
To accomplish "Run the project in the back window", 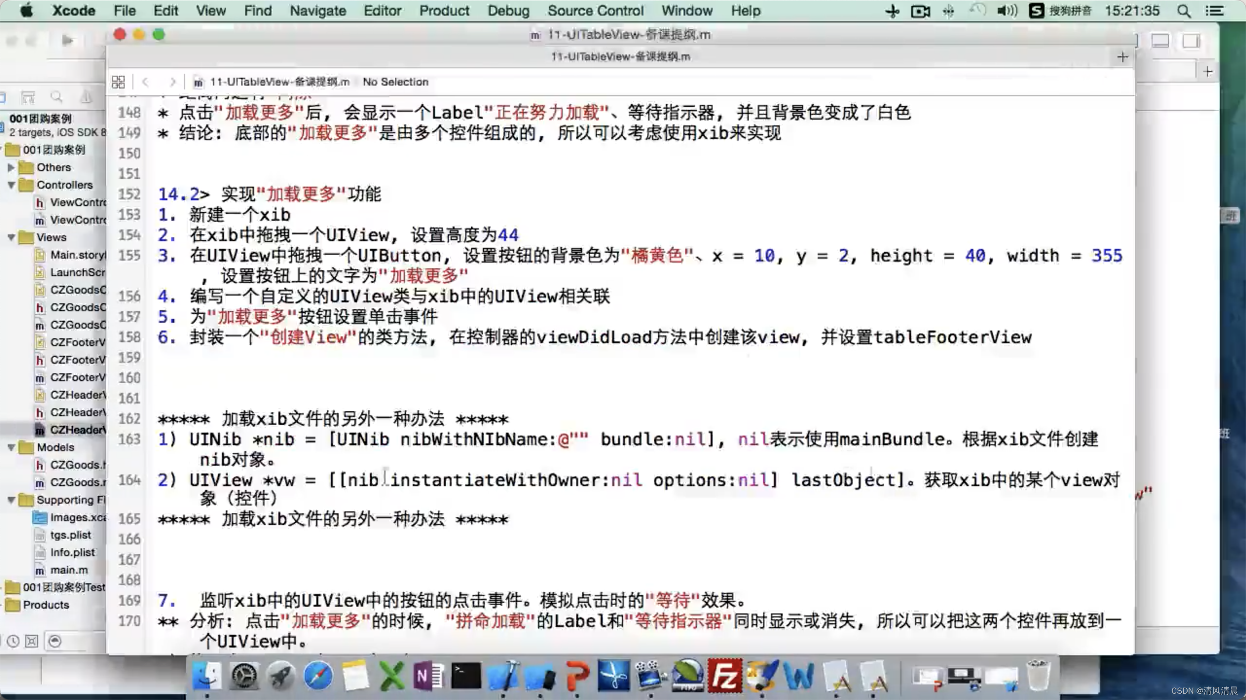I will click(x=68, y=40).
